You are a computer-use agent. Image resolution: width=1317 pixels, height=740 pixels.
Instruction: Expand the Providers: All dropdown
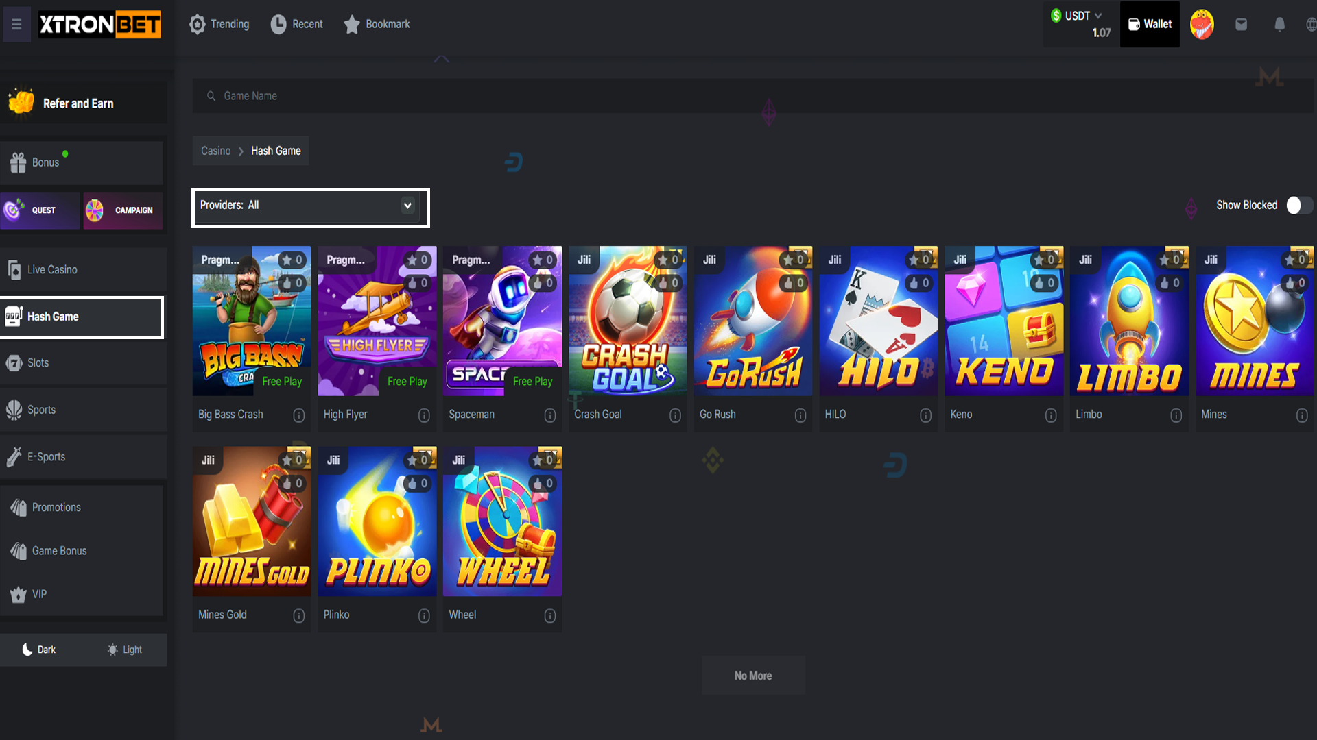point(310,207)
